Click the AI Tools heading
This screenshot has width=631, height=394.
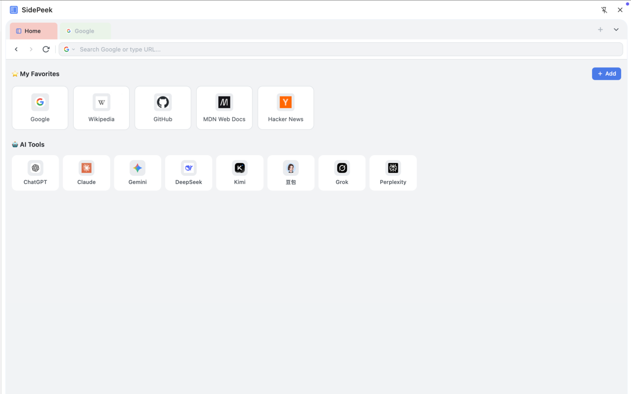28,144
